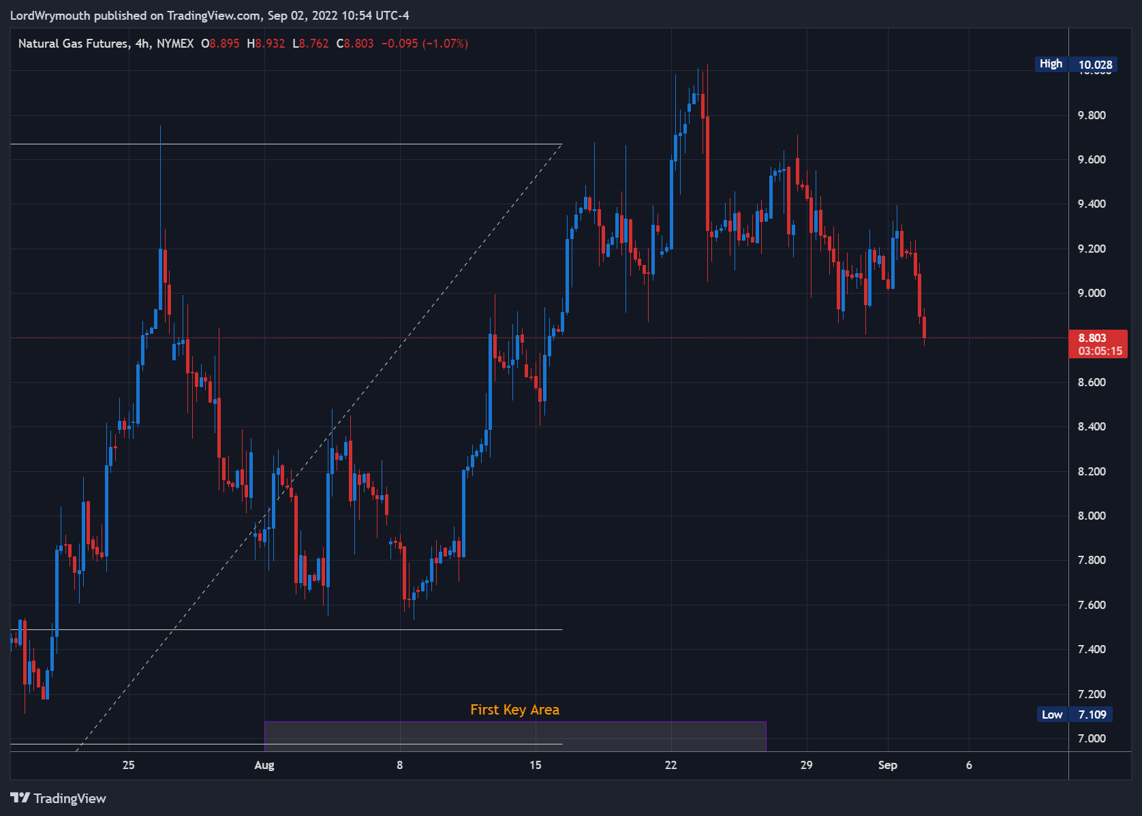Click the 7.400 price axis label
1142x816 pixels.
coord(1092,649)
